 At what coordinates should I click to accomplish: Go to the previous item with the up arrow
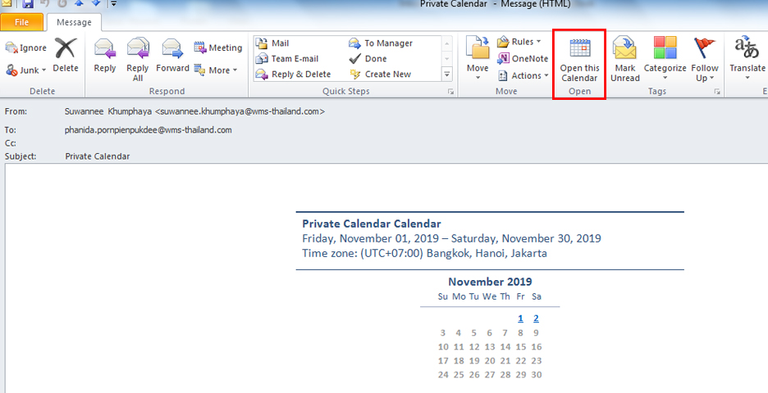tap(79, 3)
